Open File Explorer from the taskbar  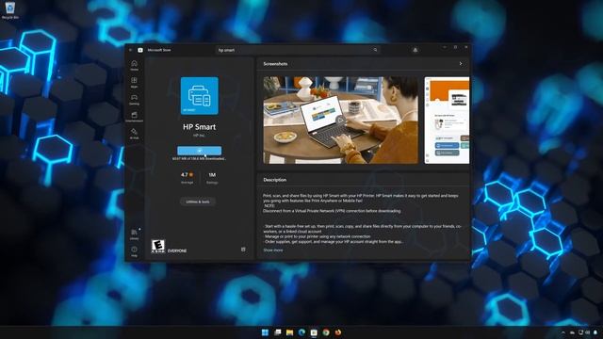pos(289,332)
